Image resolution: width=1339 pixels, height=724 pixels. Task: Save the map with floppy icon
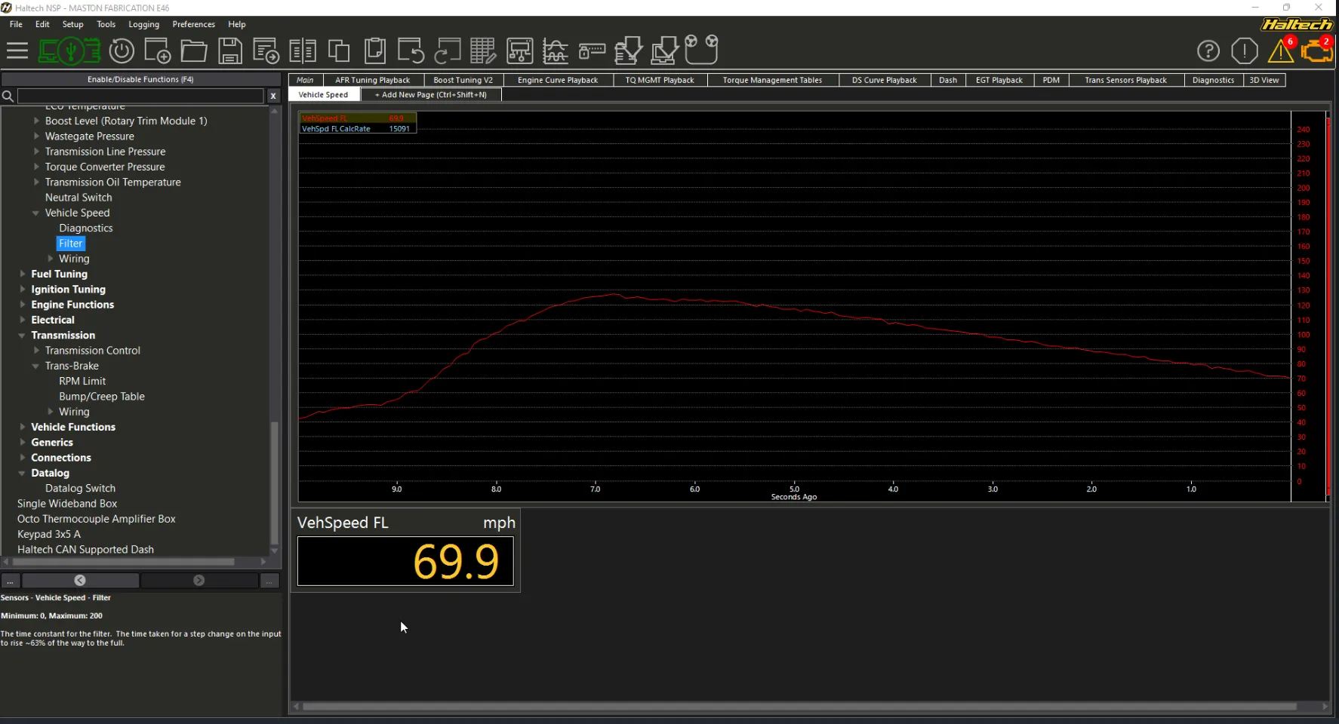[x=230, y=51]
